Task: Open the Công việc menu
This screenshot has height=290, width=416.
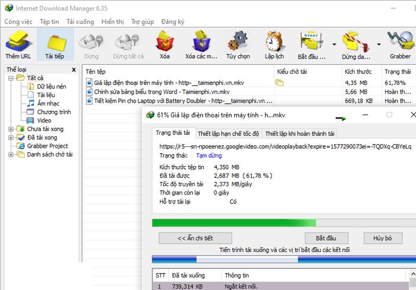Action: pyautogui.click(x=18, y=22)
